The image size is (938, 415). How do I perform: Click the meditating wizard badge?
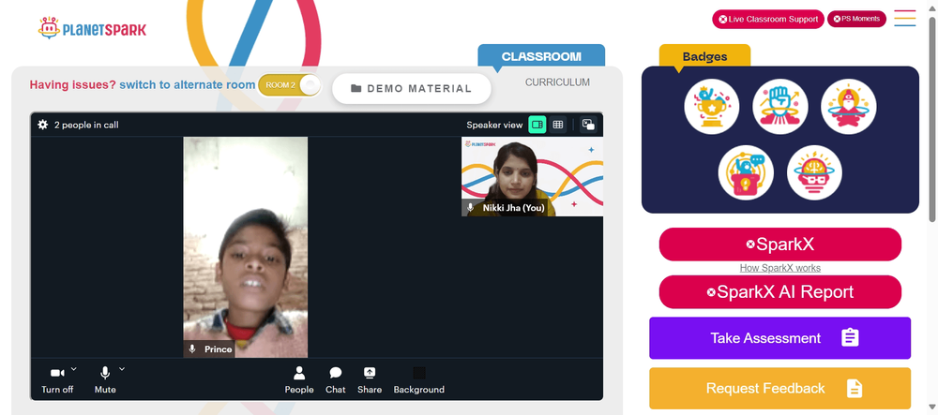[x=848, y=107]
